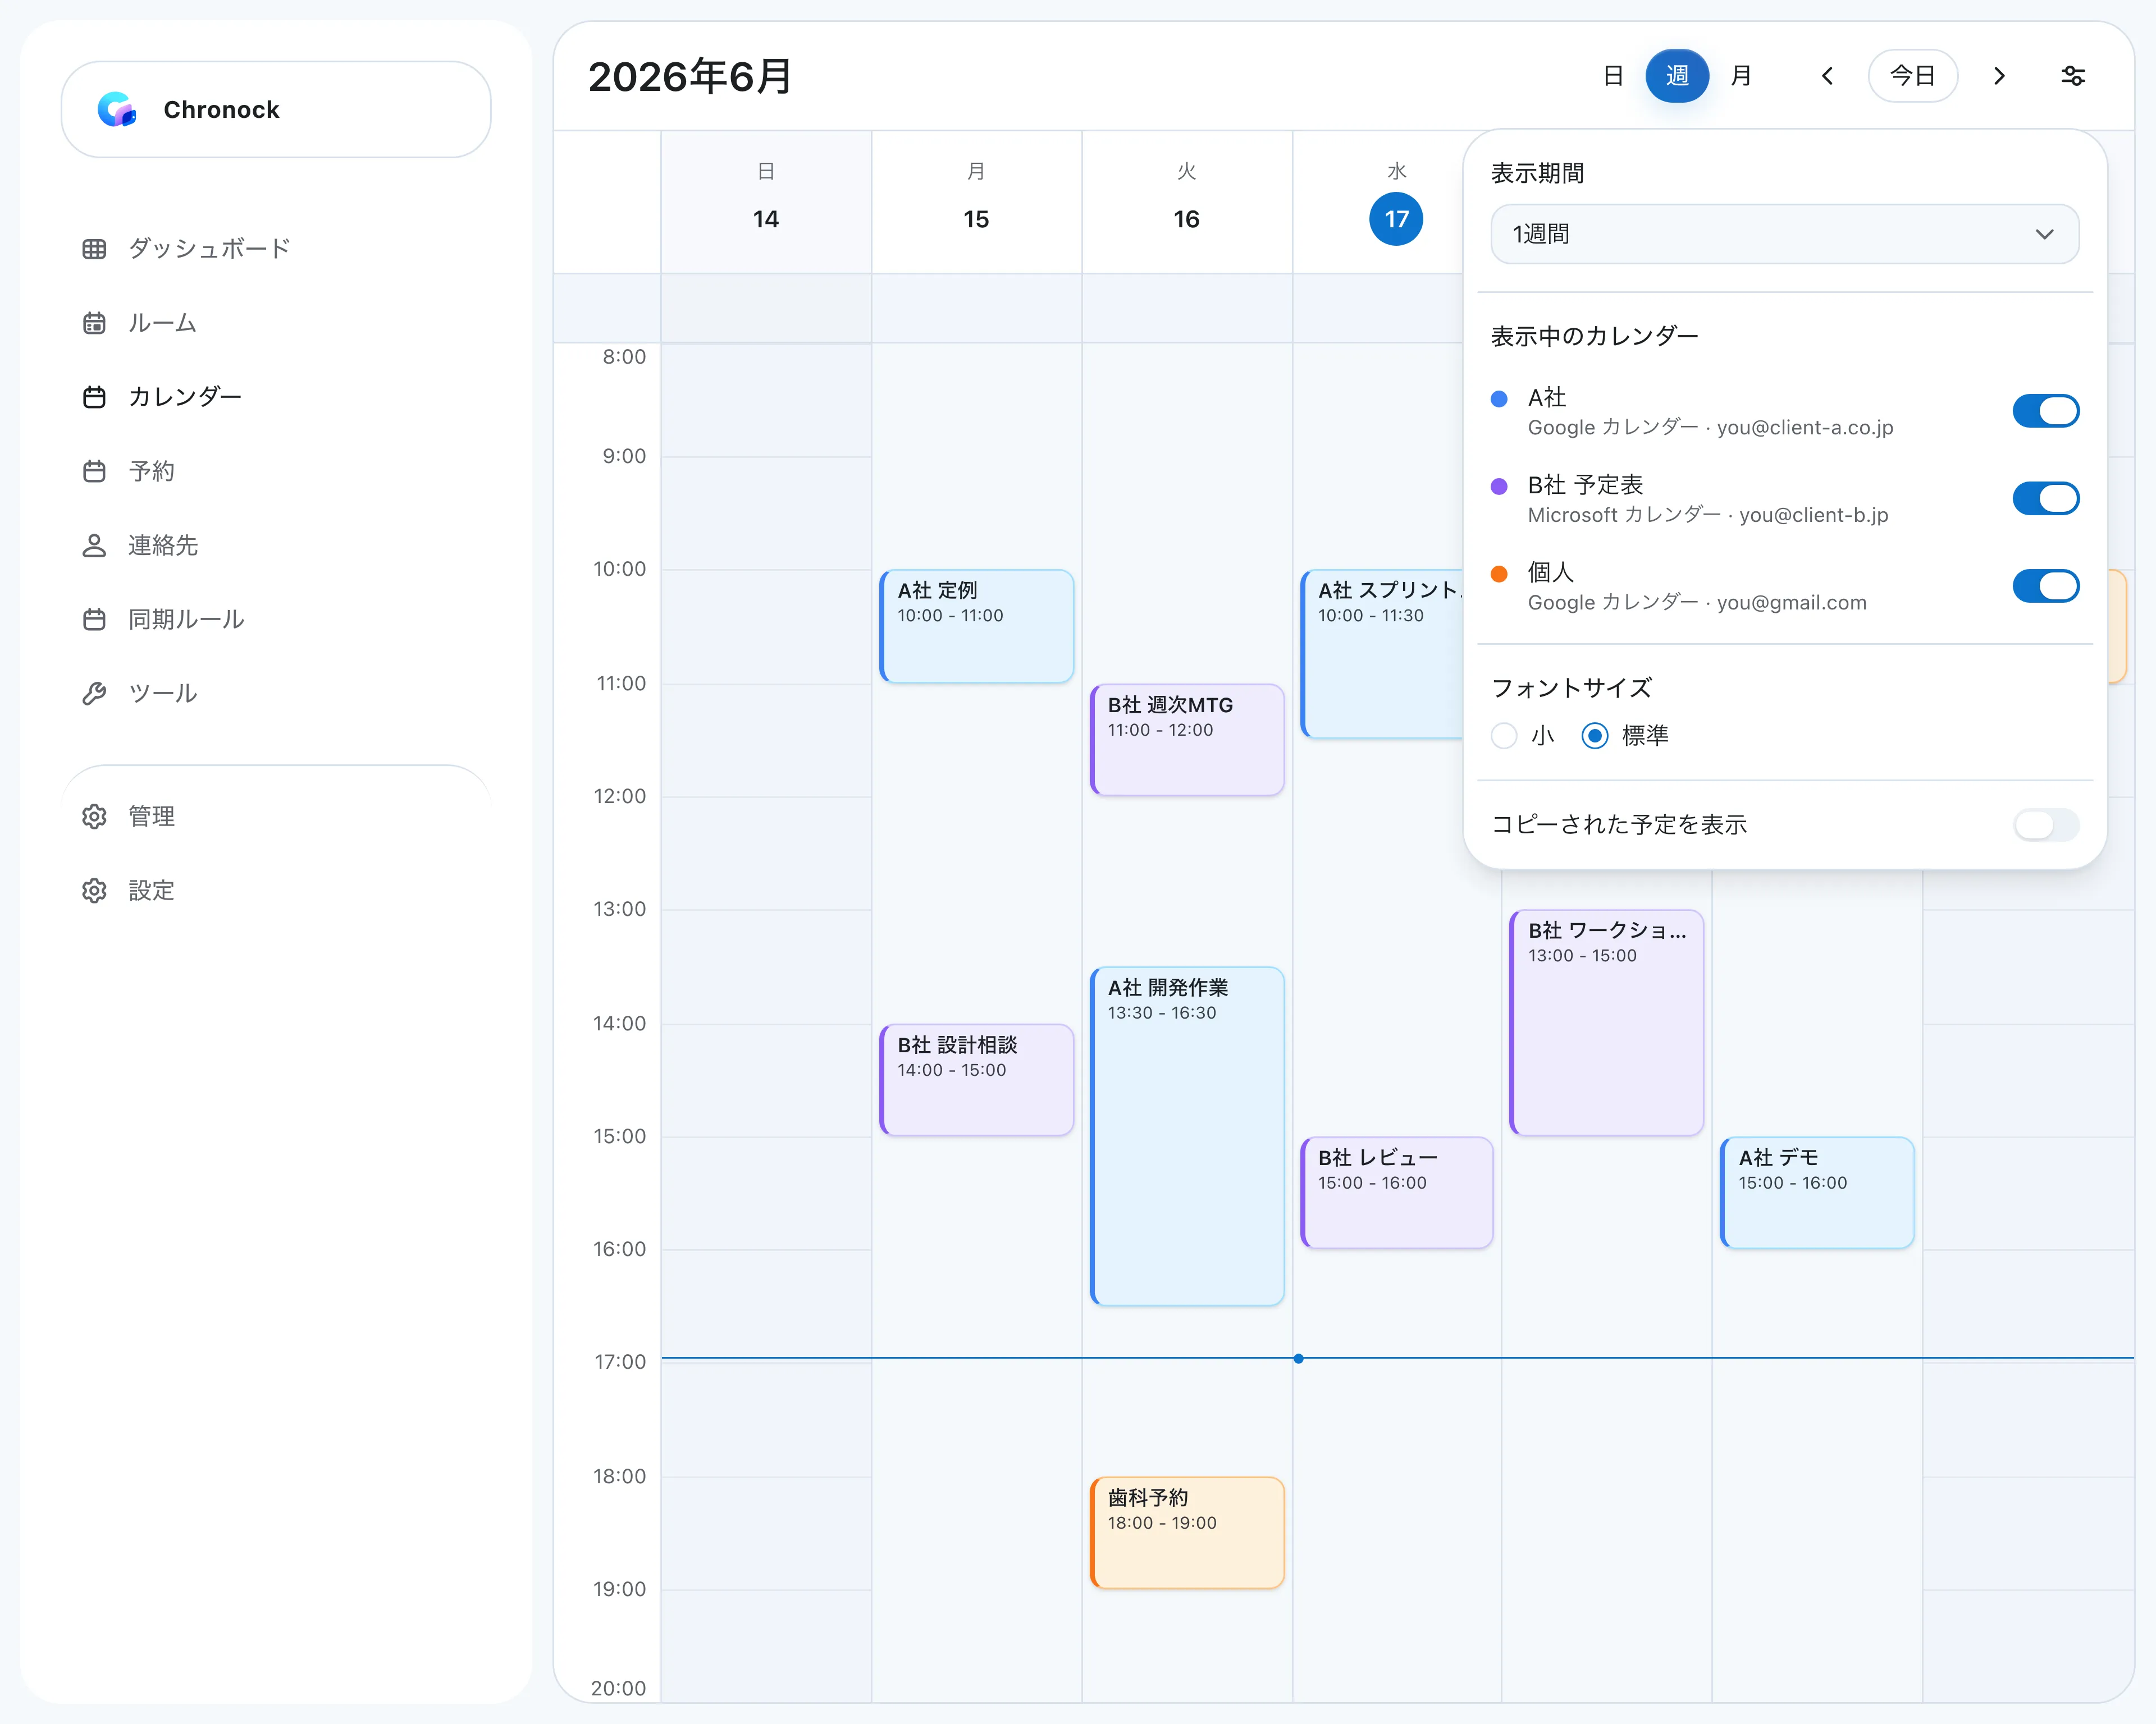Switch to 月 view tab

(1741, 76)
